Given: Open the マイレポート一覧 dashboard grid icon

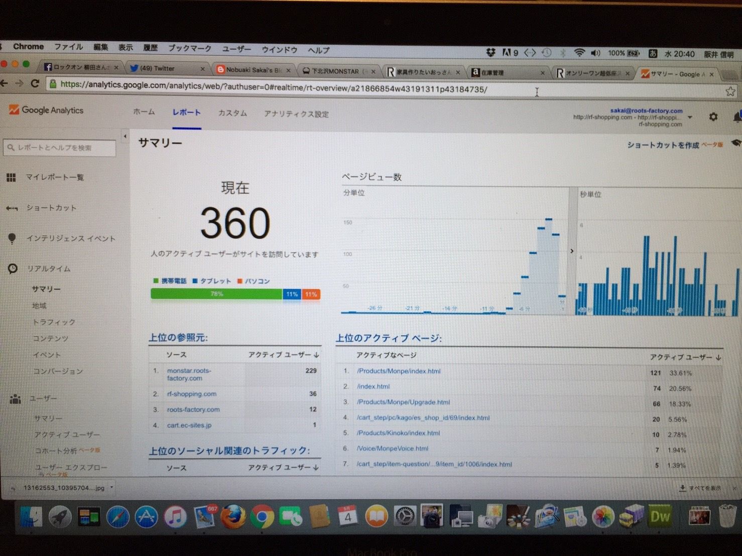Looking at the screenshot, I should pyautogui.click(x=11, y=177).
